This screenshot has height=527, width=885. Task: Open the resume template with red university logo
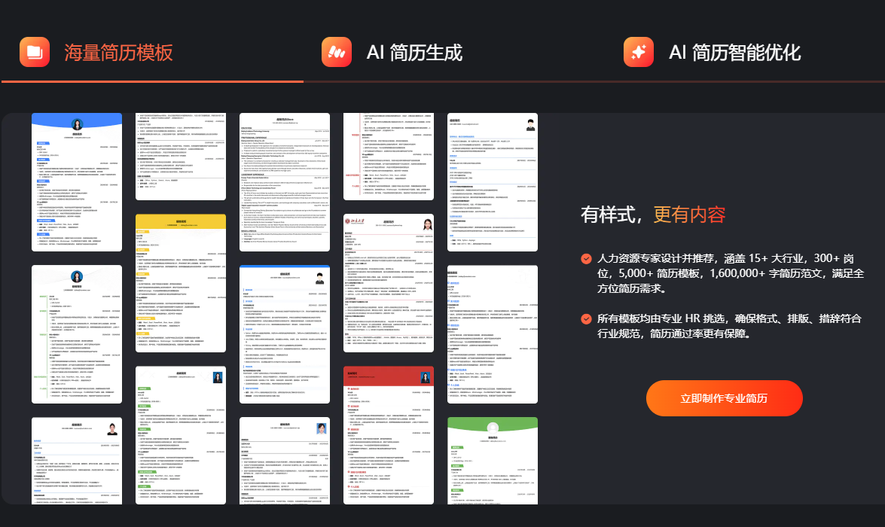point(389,283)
